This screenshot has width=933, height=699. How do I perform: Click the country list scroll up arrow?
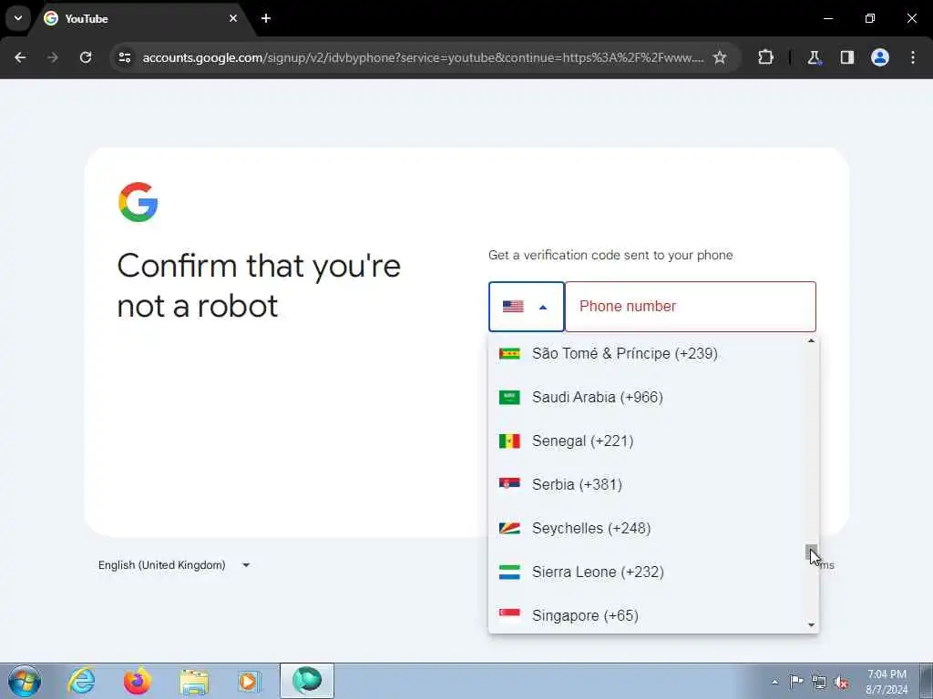tap(811, 341)
